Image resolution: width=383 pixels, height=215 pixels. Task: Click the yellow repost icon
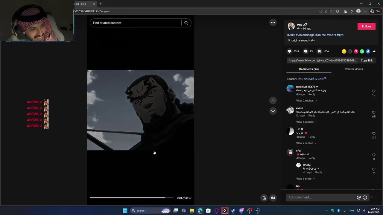[x=344, y=51]
